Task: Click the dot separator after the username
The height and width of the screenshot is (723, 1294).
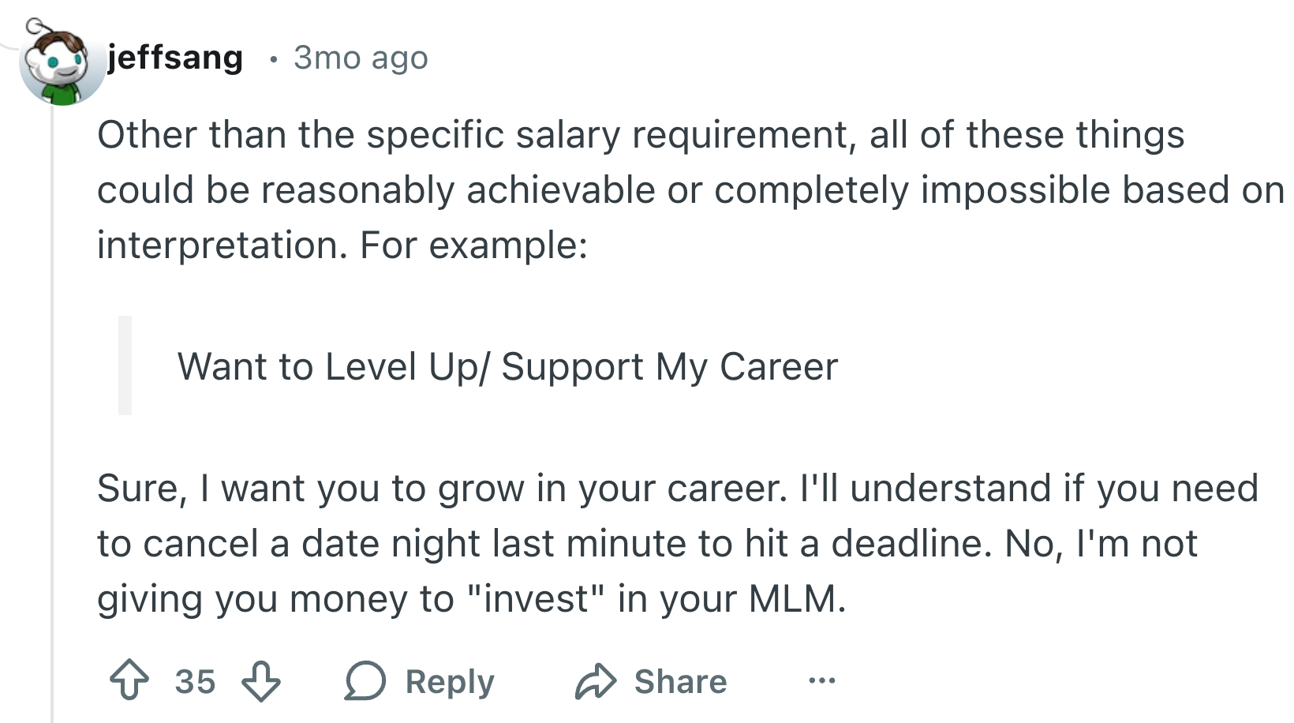Action: [273, 59]
